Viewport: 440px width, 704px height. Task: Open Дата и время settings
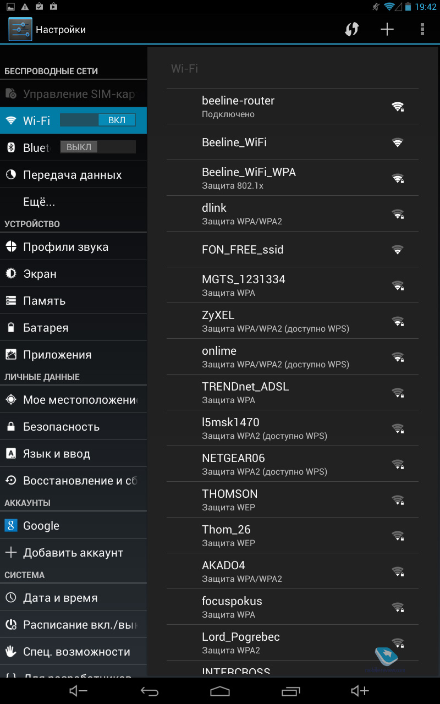pos(73,598)
